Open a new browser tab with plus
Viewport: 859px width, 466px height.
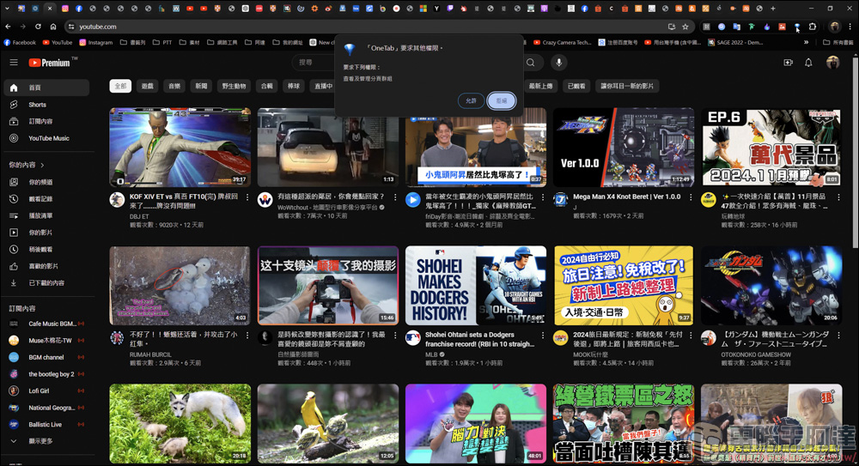tap(773, 9)
